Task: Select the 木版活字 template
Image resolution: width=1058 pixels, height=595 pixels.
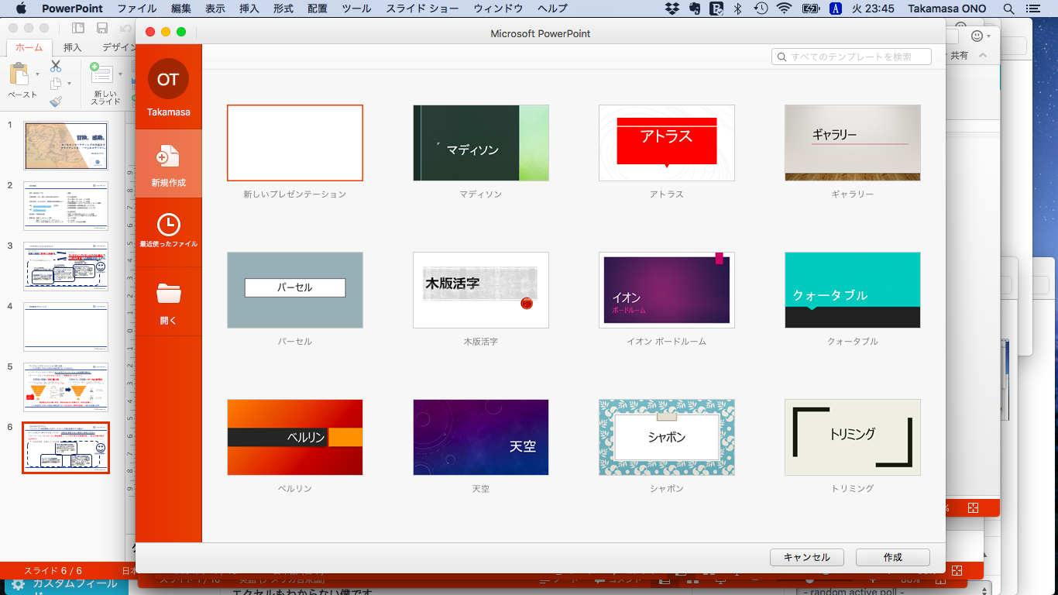Action: (x=481, y=290)
